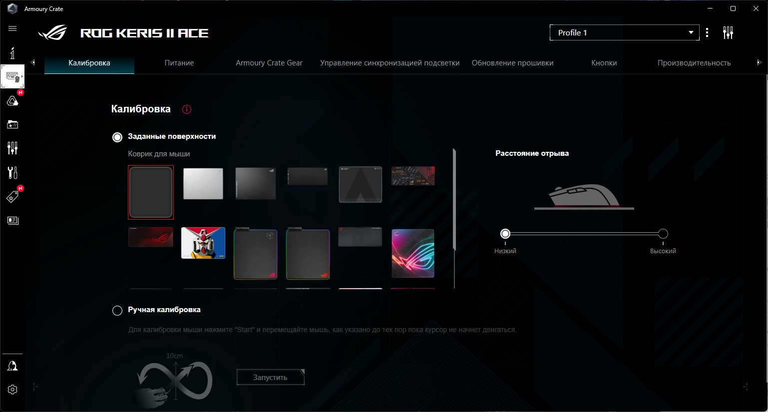Open the Settings gear icon
Screen dimensions: 768x412
(12, 390)
